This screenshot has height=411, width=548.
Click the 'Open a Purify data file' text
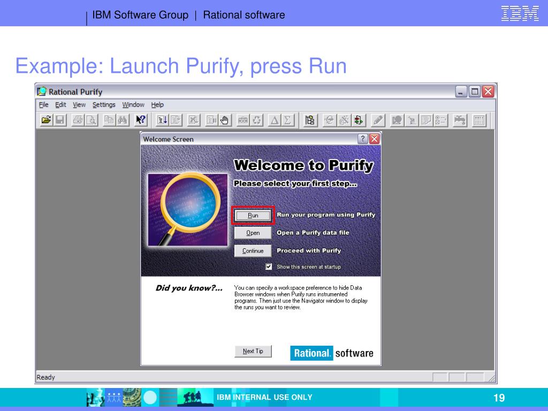(x=313, y=232)
